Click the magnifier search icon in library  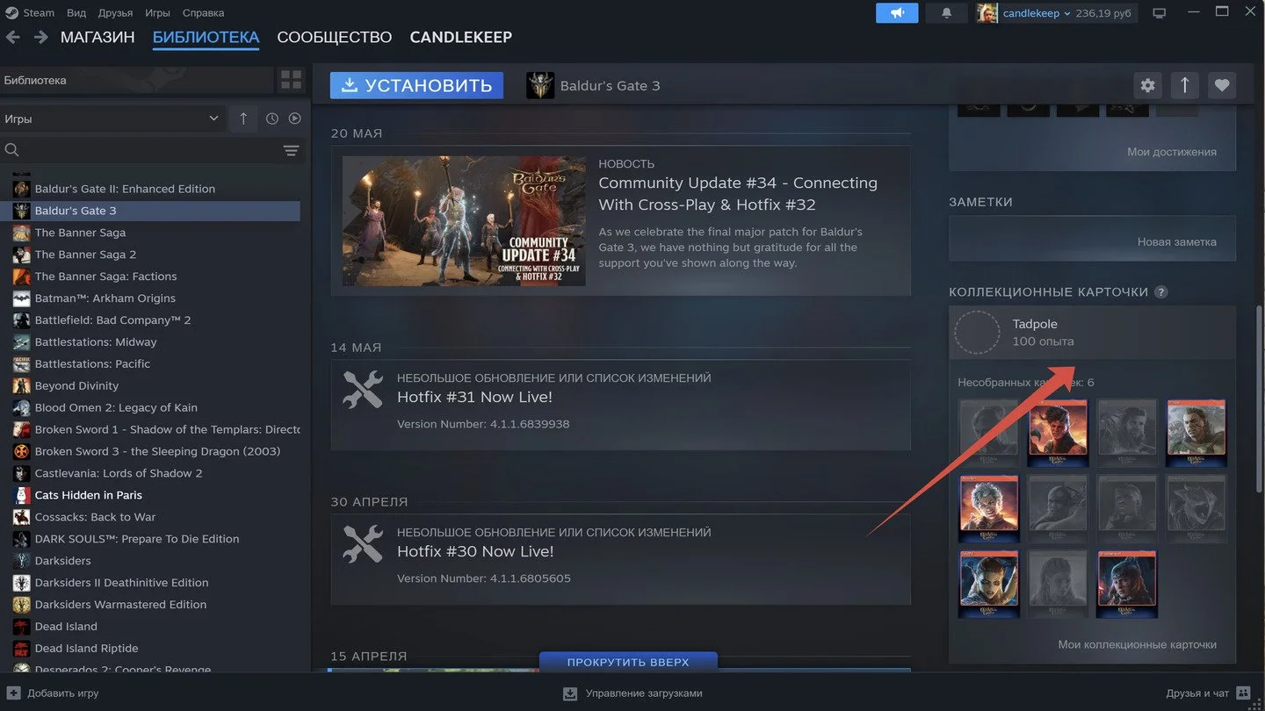click(12, 151)
